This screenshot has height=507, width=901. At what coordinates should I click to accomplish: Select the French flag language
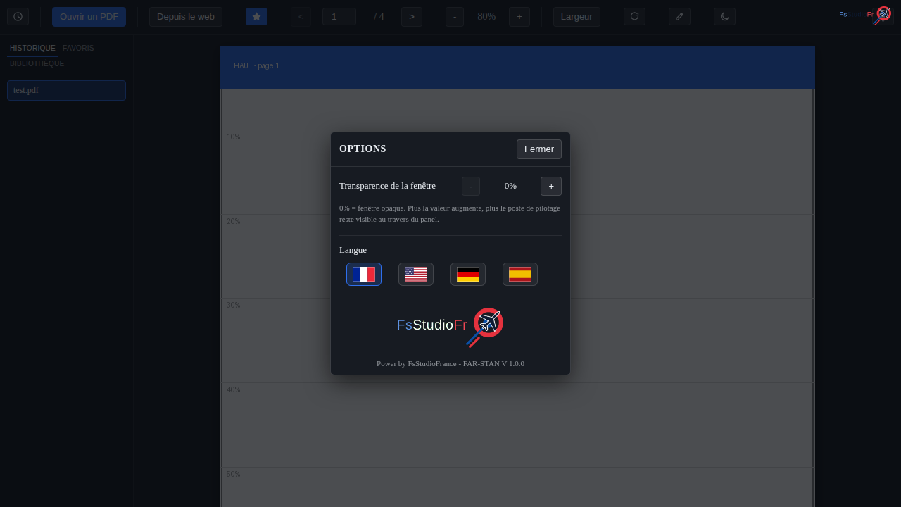(364, 274)
